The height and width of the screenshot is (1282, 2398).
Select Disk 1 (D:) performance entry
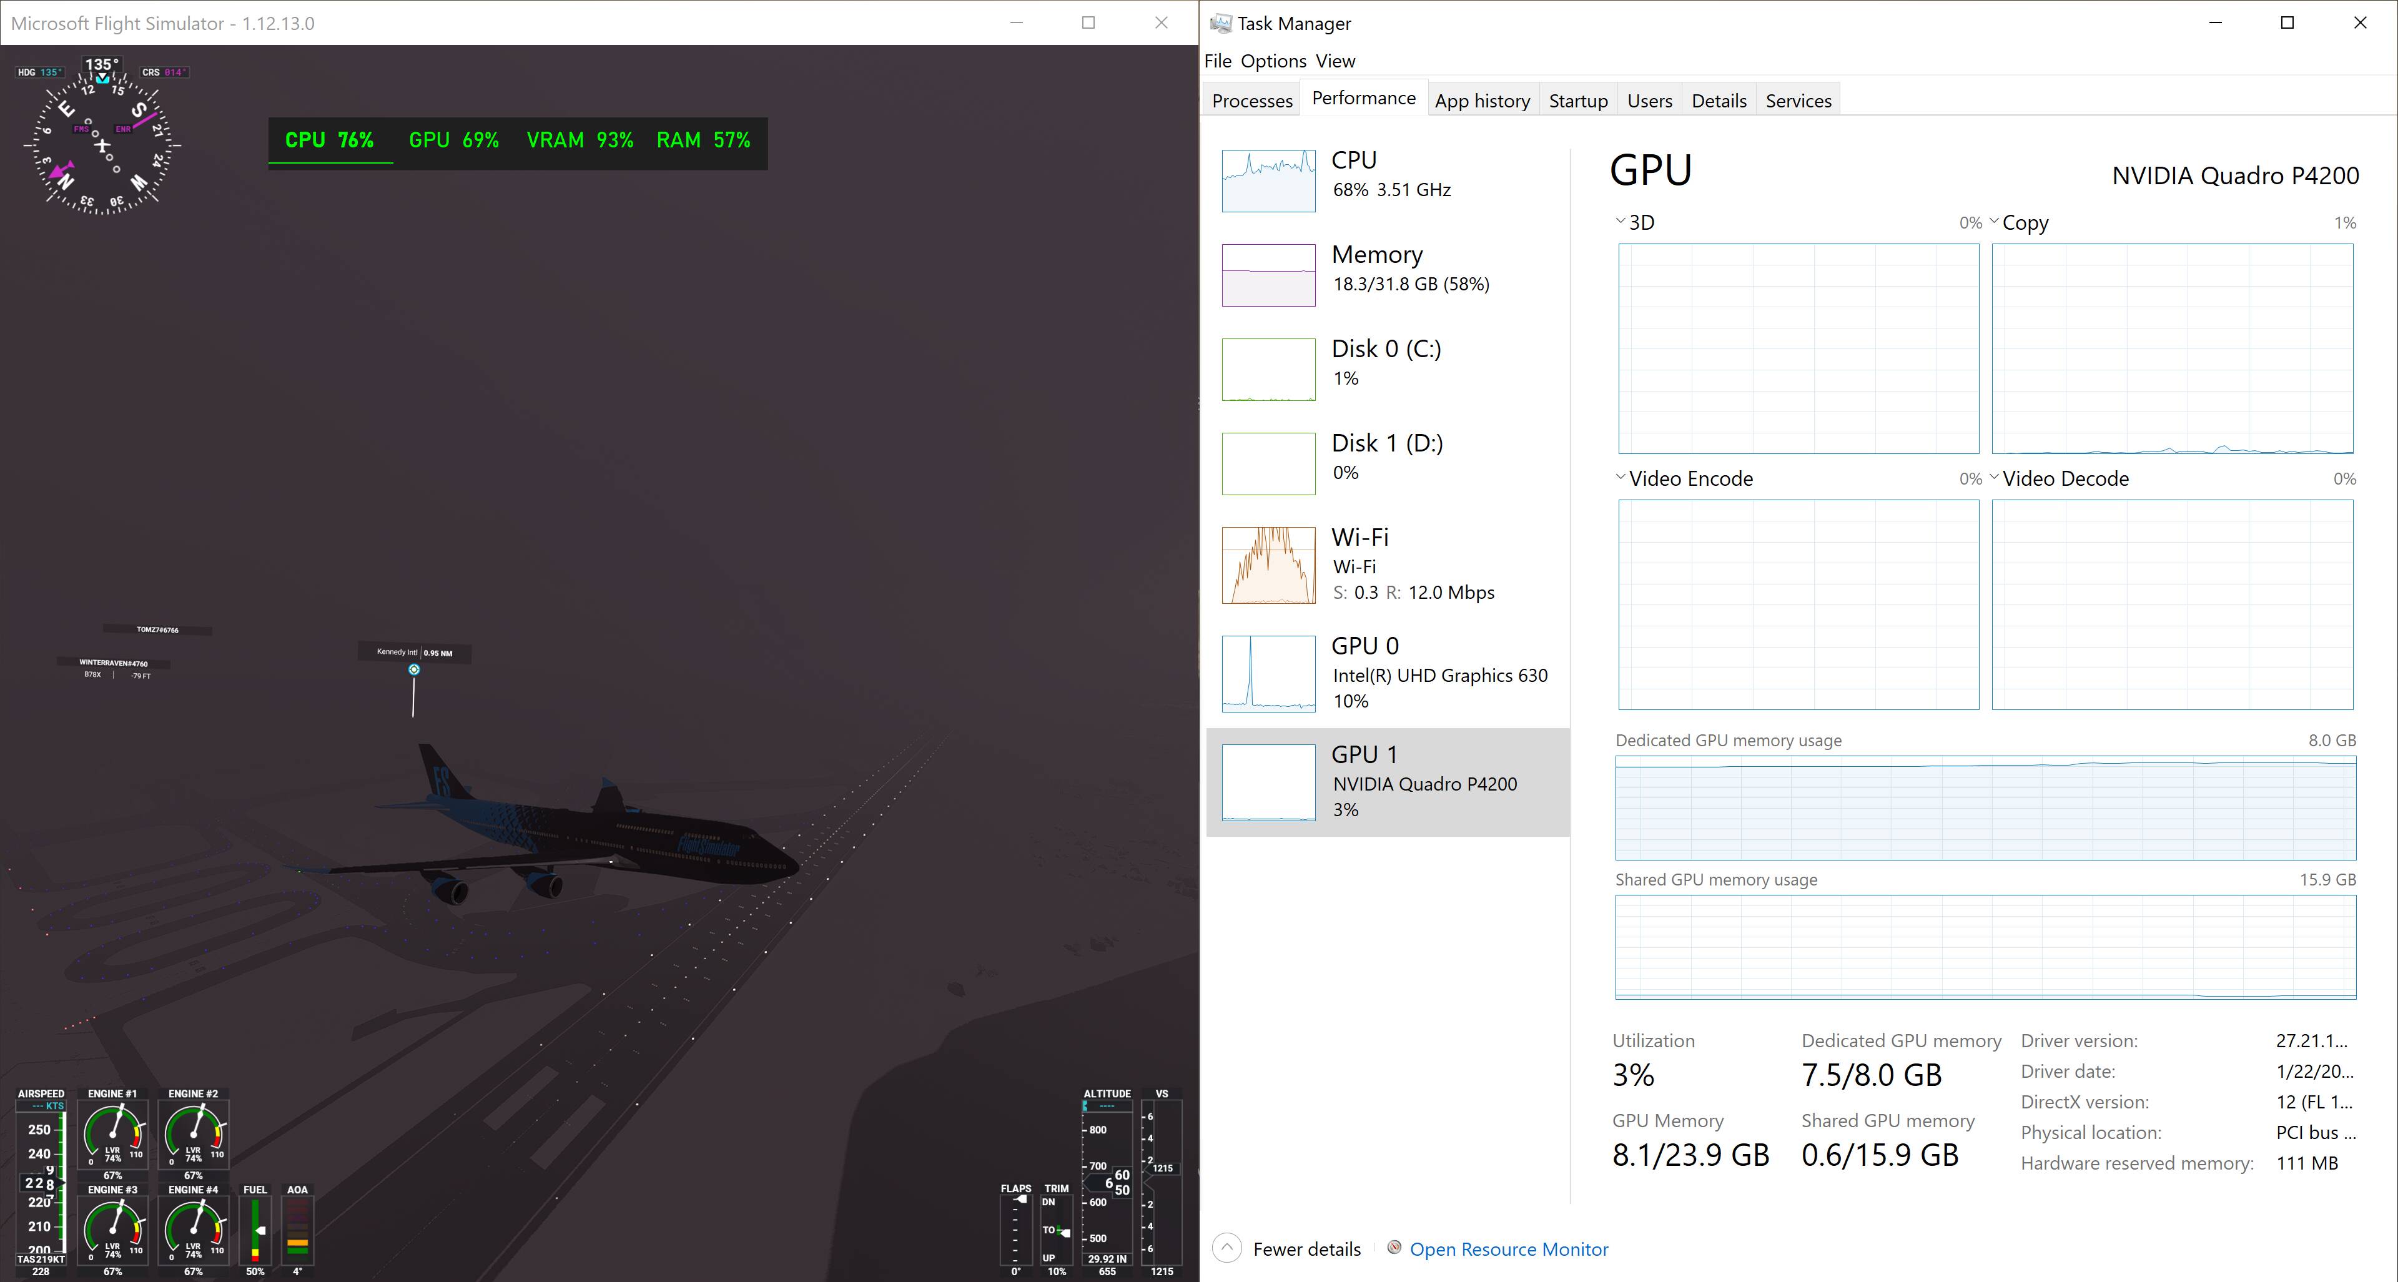[x=1387, y=463]
